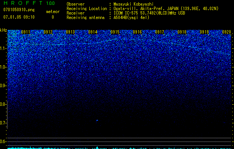The width and height of the screenshot is (234, 149).
Task: Click the ICOM IC-575 receiver text
Action: (150, 13)
